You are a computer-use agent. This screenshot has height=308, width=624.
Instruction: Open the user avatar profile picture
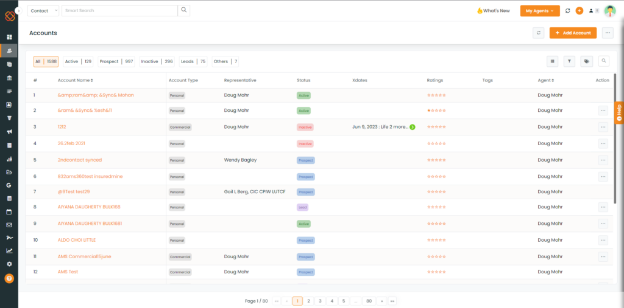[x=610, y=11]
